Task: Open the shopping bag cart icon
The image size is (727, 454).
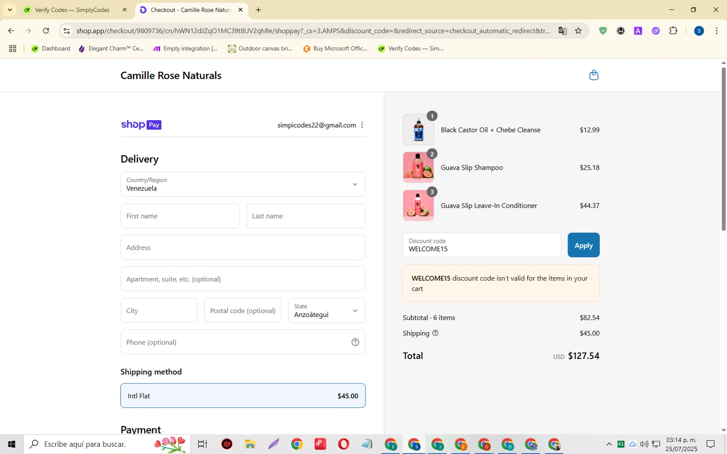Action: [x=594, y=75]
